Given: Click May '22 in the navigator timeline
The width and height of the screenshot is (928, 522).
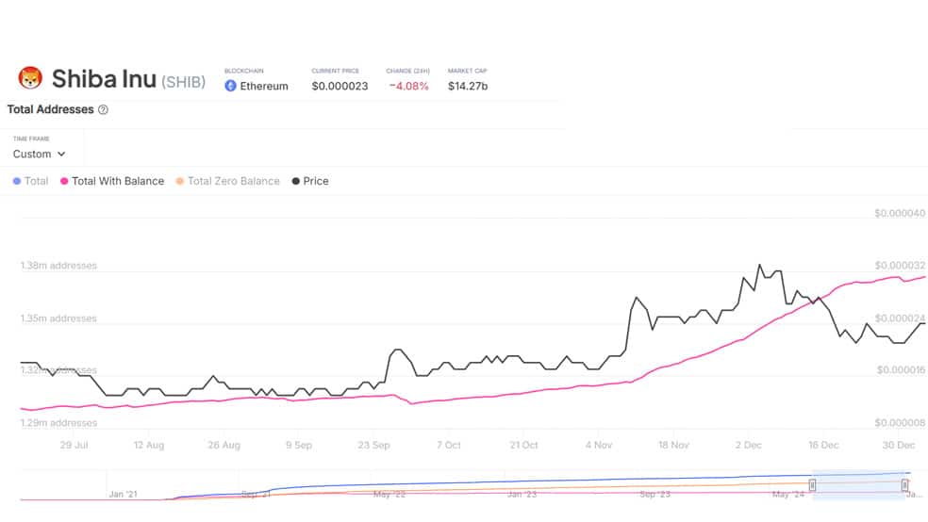Looking at the screenshot, I should click(389, 494).
